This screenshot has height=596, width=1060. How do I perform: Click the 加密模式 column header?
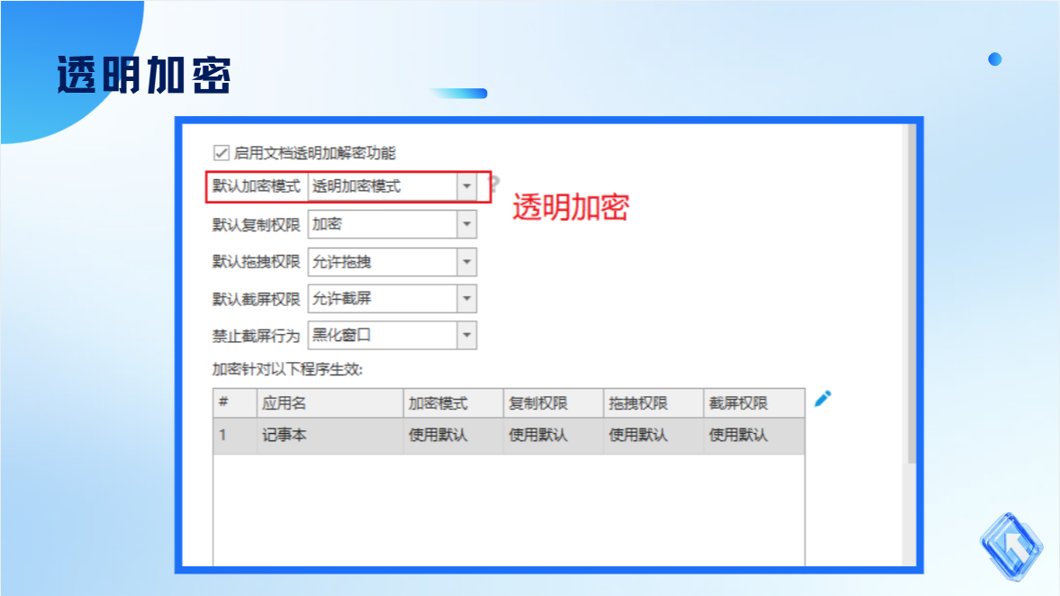pyautogui.click(x=453, y=403)
